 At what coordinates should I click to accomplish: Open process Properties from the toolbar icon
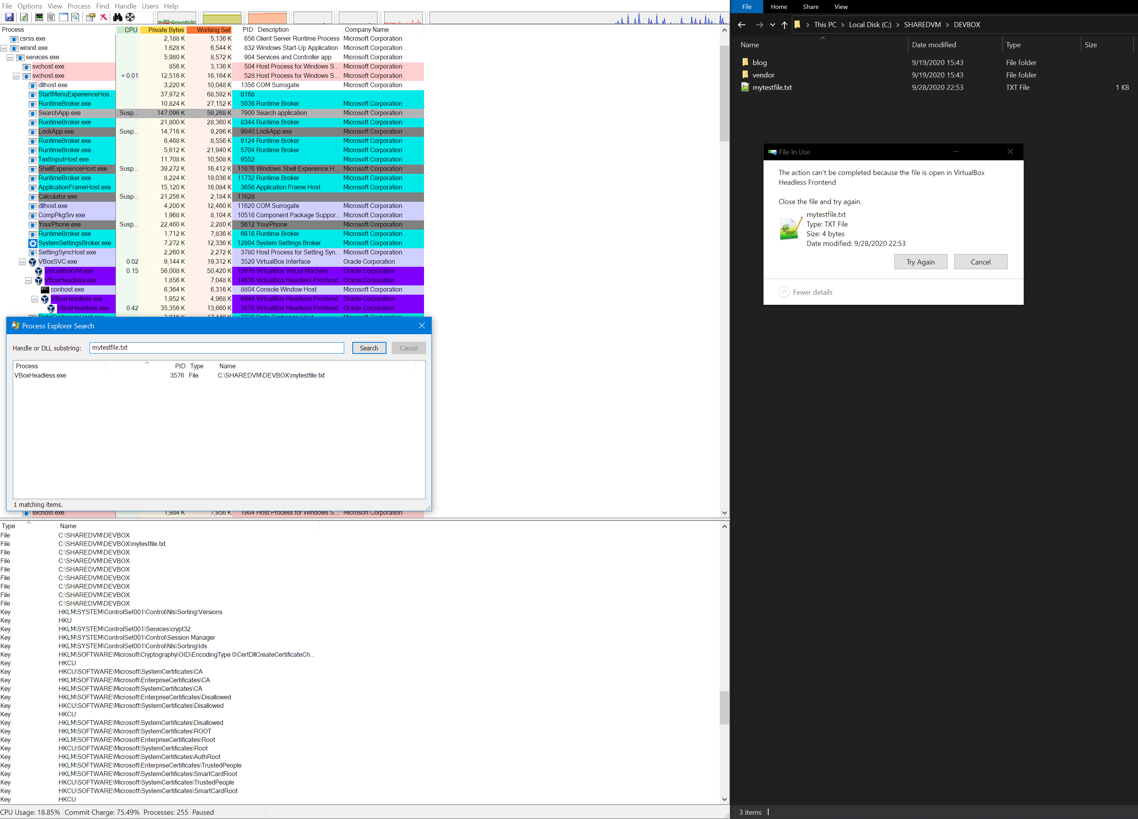tap(91, 17)
